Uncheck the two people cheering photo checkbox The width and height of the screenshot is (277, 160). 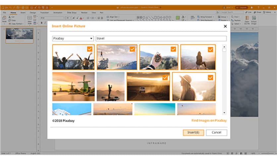click(90, 49)
